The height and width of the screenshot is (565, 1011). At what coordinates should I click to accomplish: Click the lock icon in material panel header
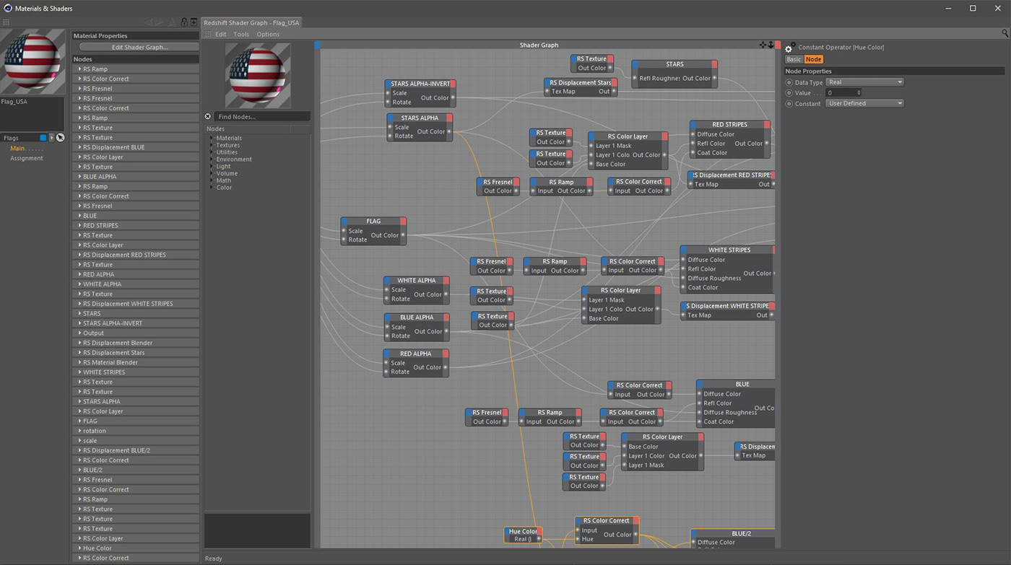point(184,22)
